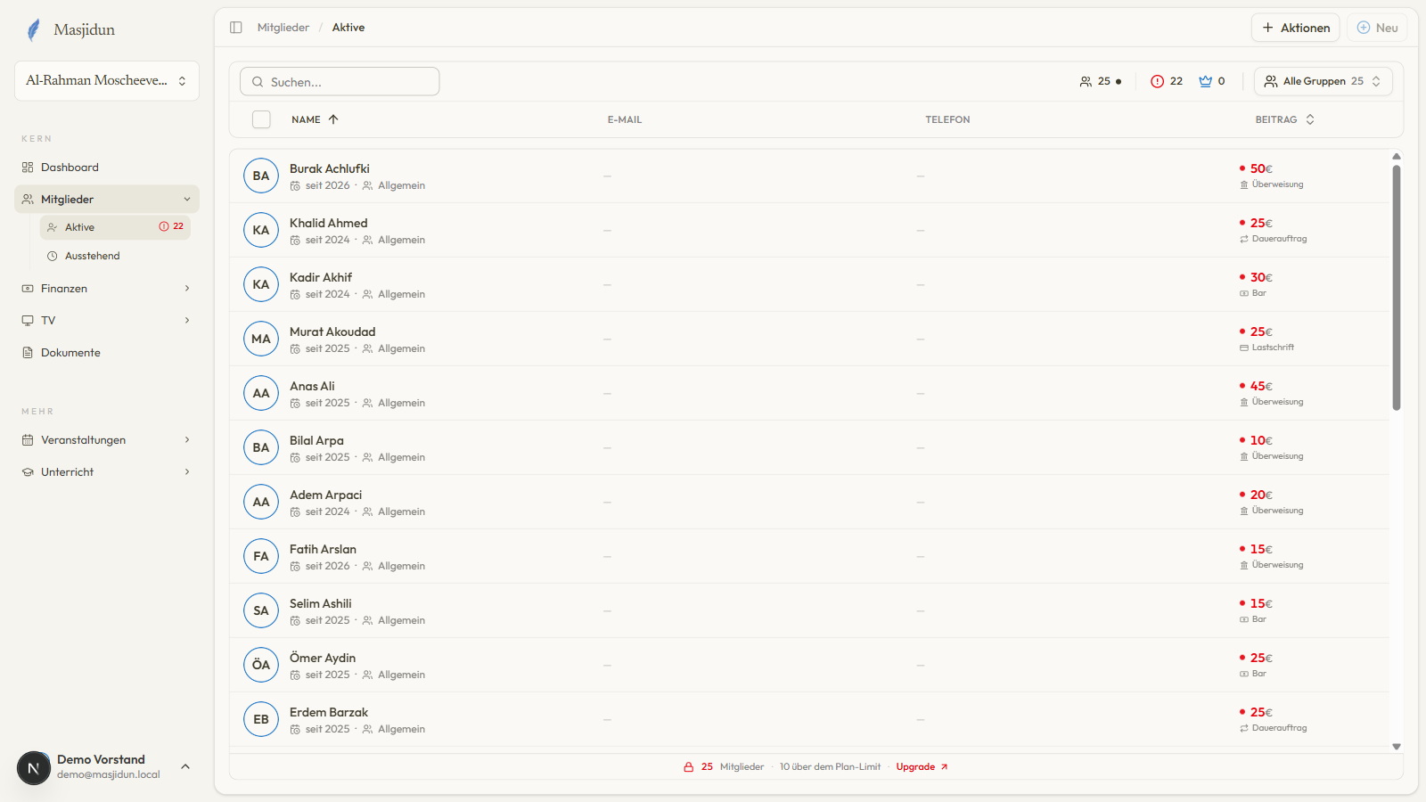Screen dimensions: 1426x802
Task: Expand the Finanzen sidebar section
Action: (x=107, y=289)
